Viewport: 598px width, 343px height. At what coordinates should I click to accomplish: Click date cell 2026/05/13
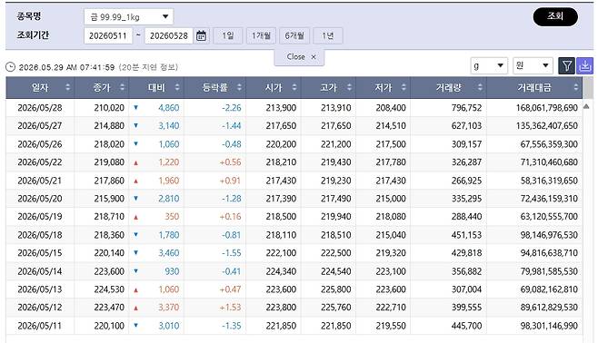(x=40, y=289)
